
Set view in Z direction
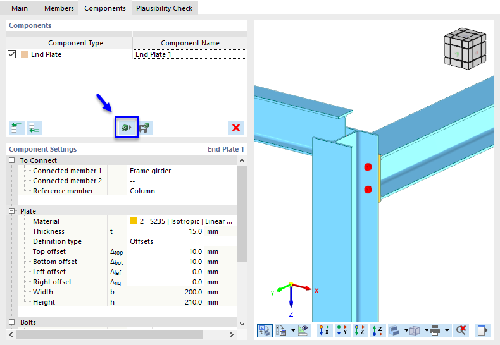pyautogui.click(x=359, y=330)
